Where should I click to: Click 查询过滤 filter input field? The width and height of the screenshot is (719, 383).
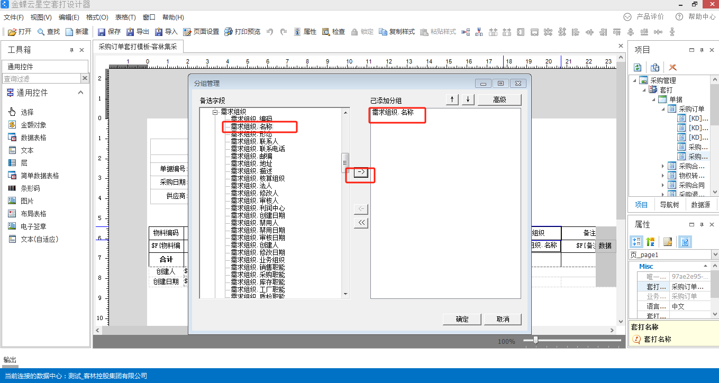41,78
